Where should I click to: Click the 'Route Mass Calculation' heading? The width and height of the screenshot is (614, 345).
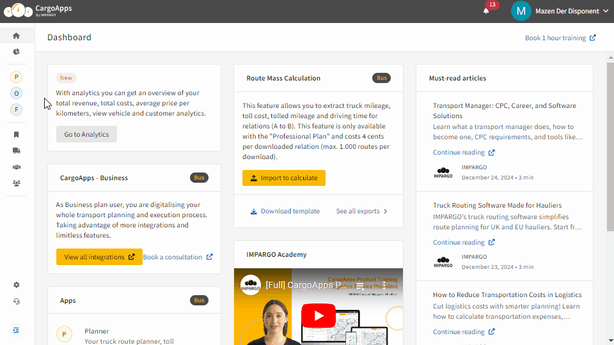[283, 78]
